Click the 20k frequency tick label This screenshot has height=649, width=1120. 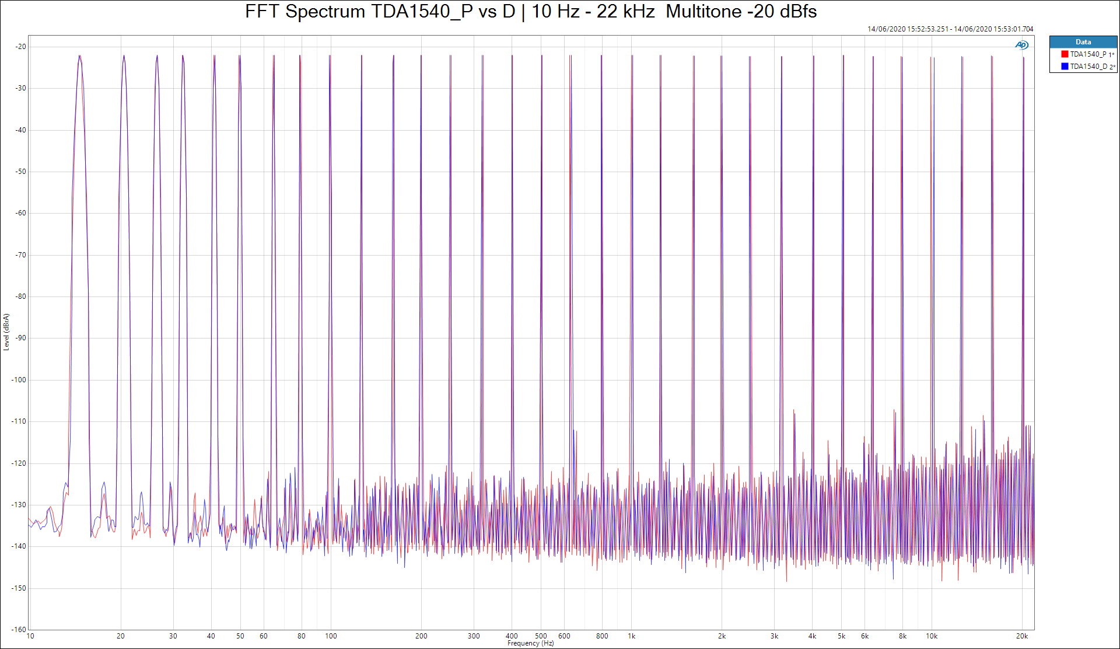pos(1021,636)
